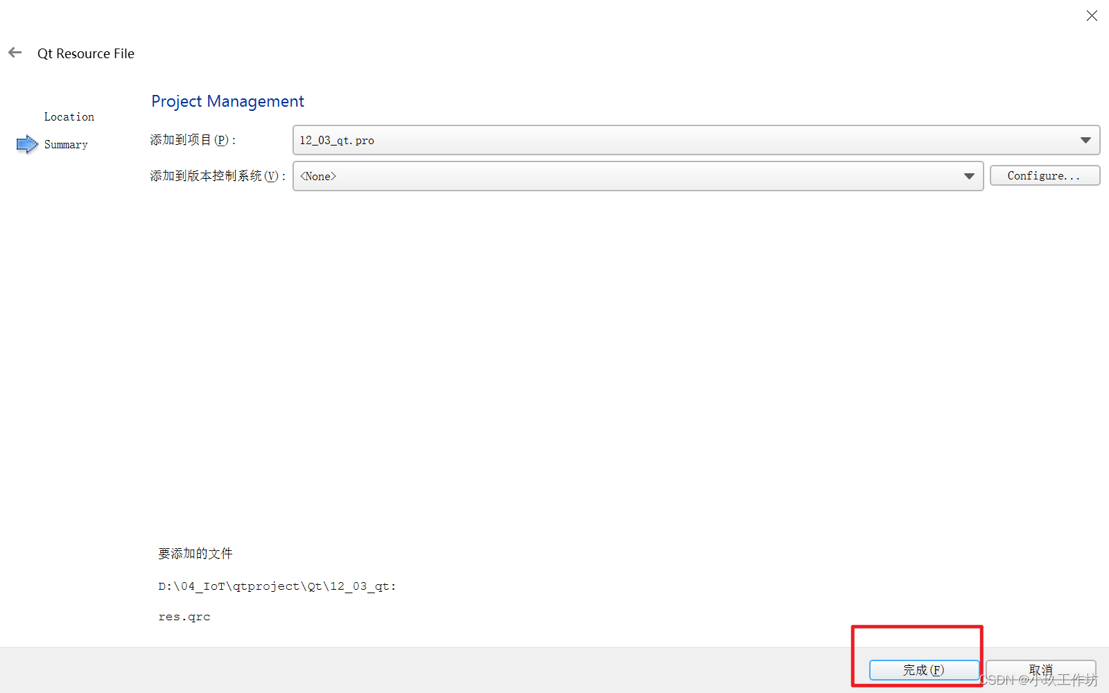1109x693 pixels.
Task: Go back using the left arrow icon
Action: (15, 53)
